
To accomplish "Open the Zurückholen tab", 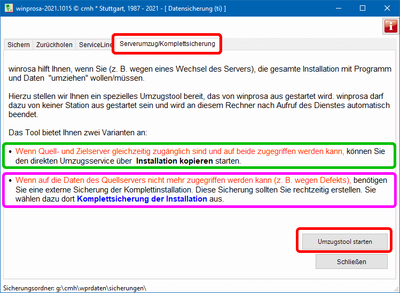I will (x=54, y=45).
